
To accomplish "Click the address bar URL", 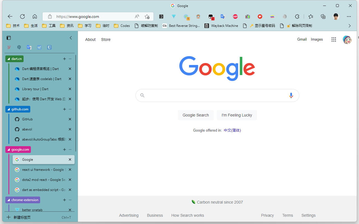I will [78, 17].
